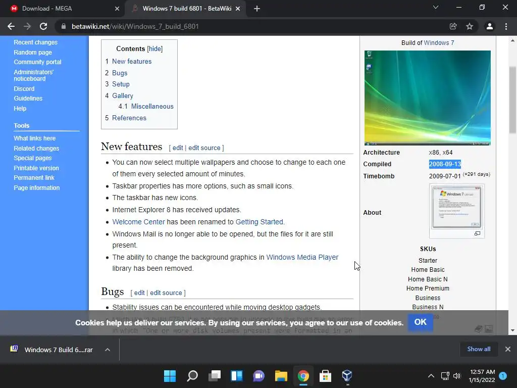The width and height of the screenshot is (517, 388).
Task: Share this page via share icon
Action: (453, 26)
